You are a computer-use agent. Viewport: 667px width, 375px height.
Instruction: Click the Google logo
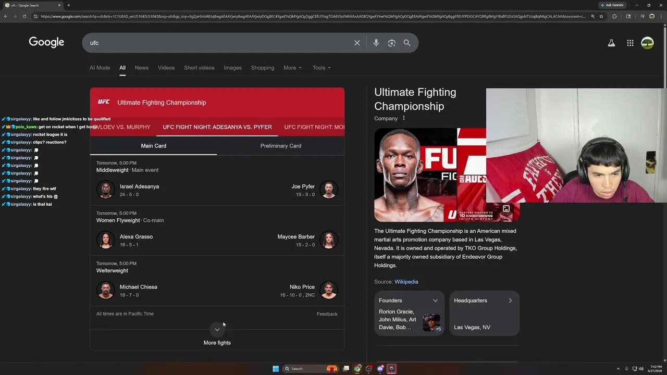click(46, 42)
